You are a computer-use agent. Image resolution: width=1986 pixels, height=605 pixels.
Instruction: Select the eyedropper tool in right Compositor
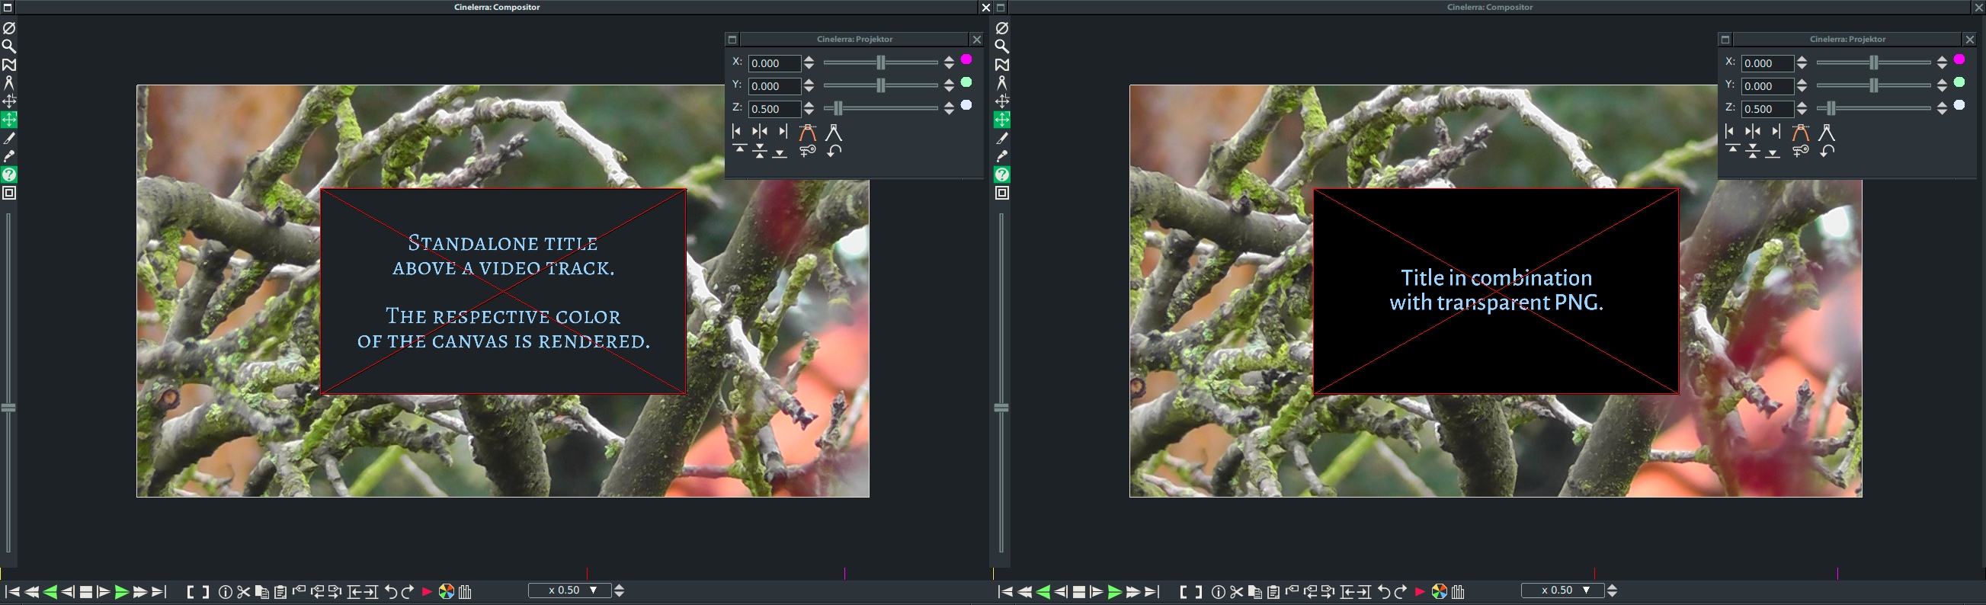[1001, 156]
